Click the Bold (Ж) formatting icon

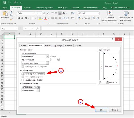coord(19,18)
